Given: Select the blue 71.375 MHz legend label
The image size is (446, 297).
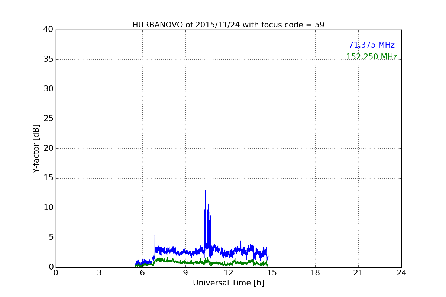Looking at the screenshot, I should coord(372,45).
